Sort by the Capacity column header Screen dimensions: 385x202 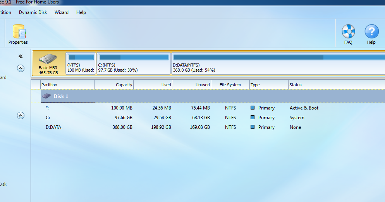click(x=114, y=85)
